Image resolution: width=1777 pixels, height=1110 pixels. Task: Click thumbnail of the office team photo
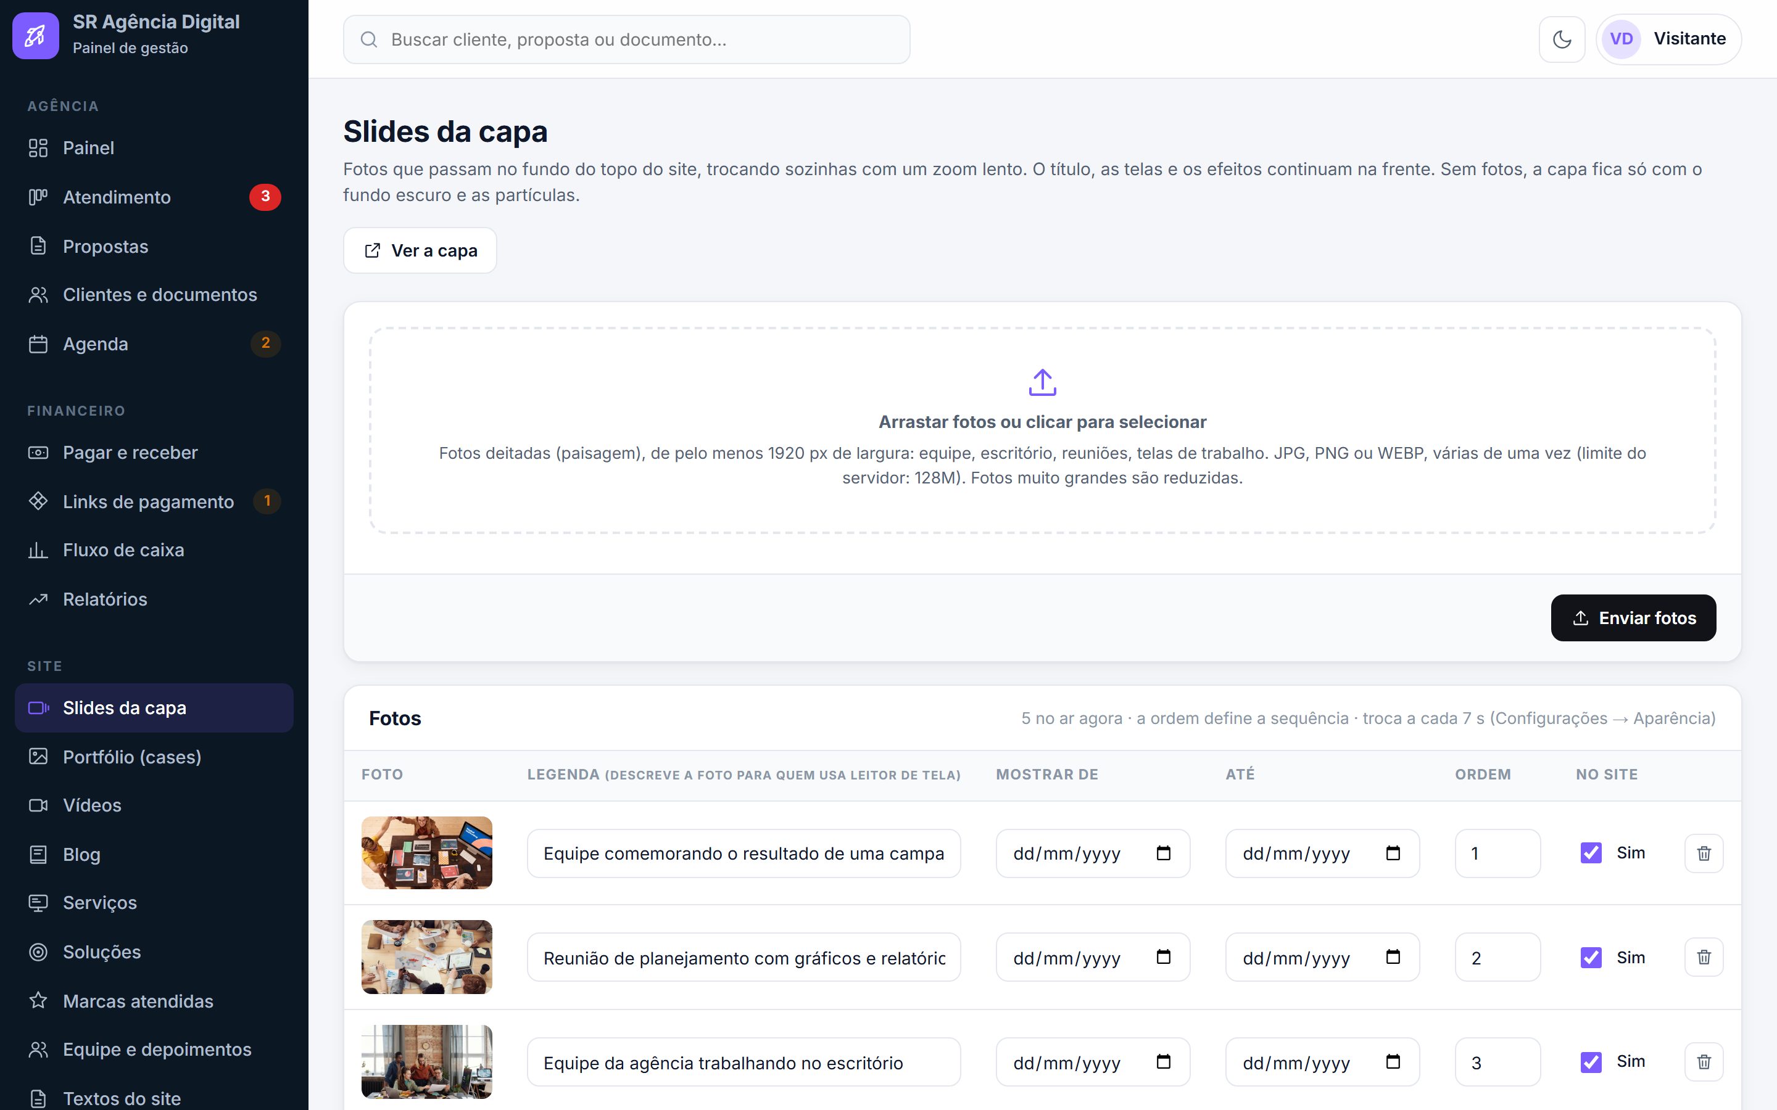coord(426,1061)
